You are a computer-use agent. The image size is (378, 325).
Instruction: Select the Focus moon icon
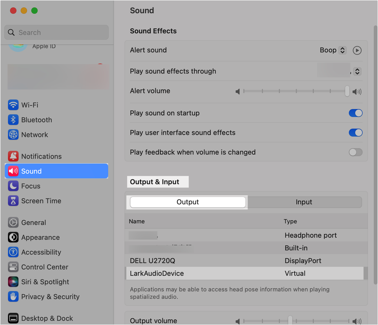(13, 186)
